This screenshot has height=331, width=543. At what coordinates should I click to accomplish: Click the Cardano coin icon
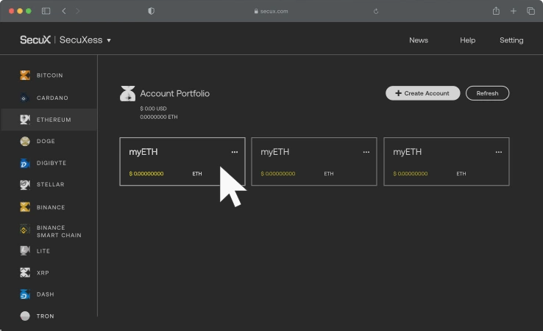(24, 98)
